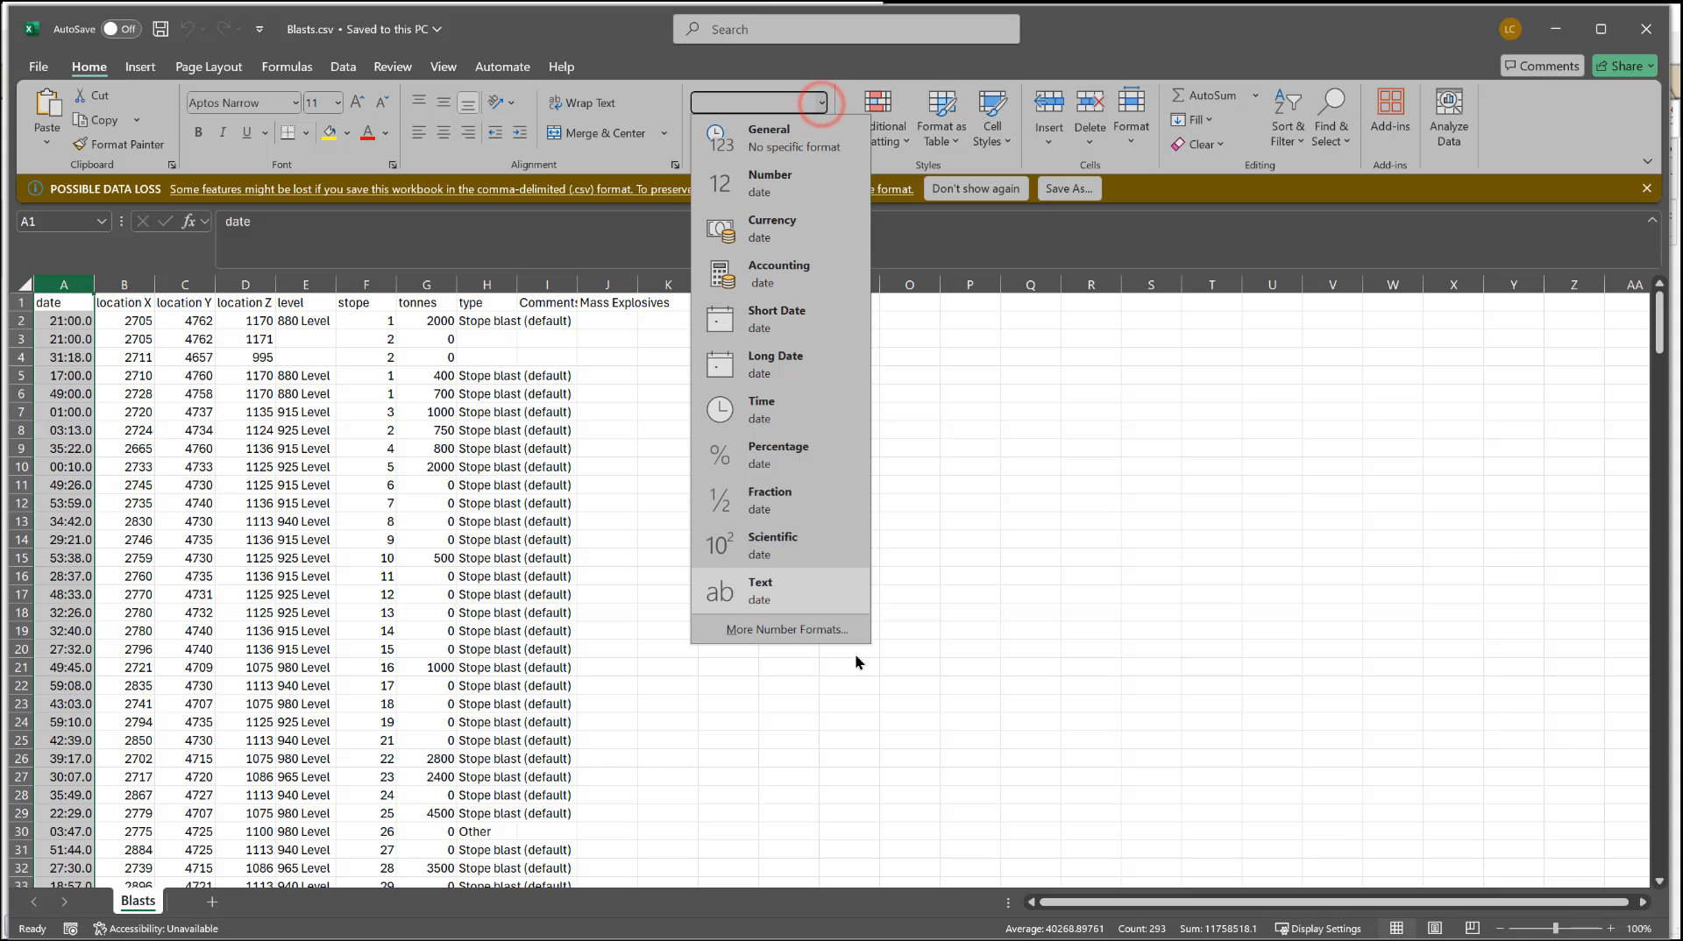This screenshot has height=941, width=1683.
Task: Select the Currency format option
Action: (780, 229)
